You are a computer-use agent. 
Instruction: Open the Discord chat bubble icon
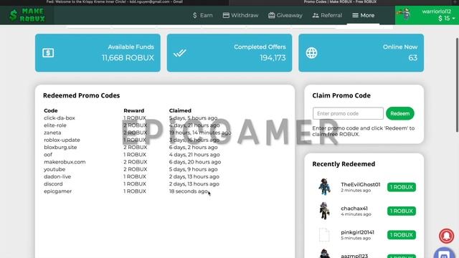[445, 253]
